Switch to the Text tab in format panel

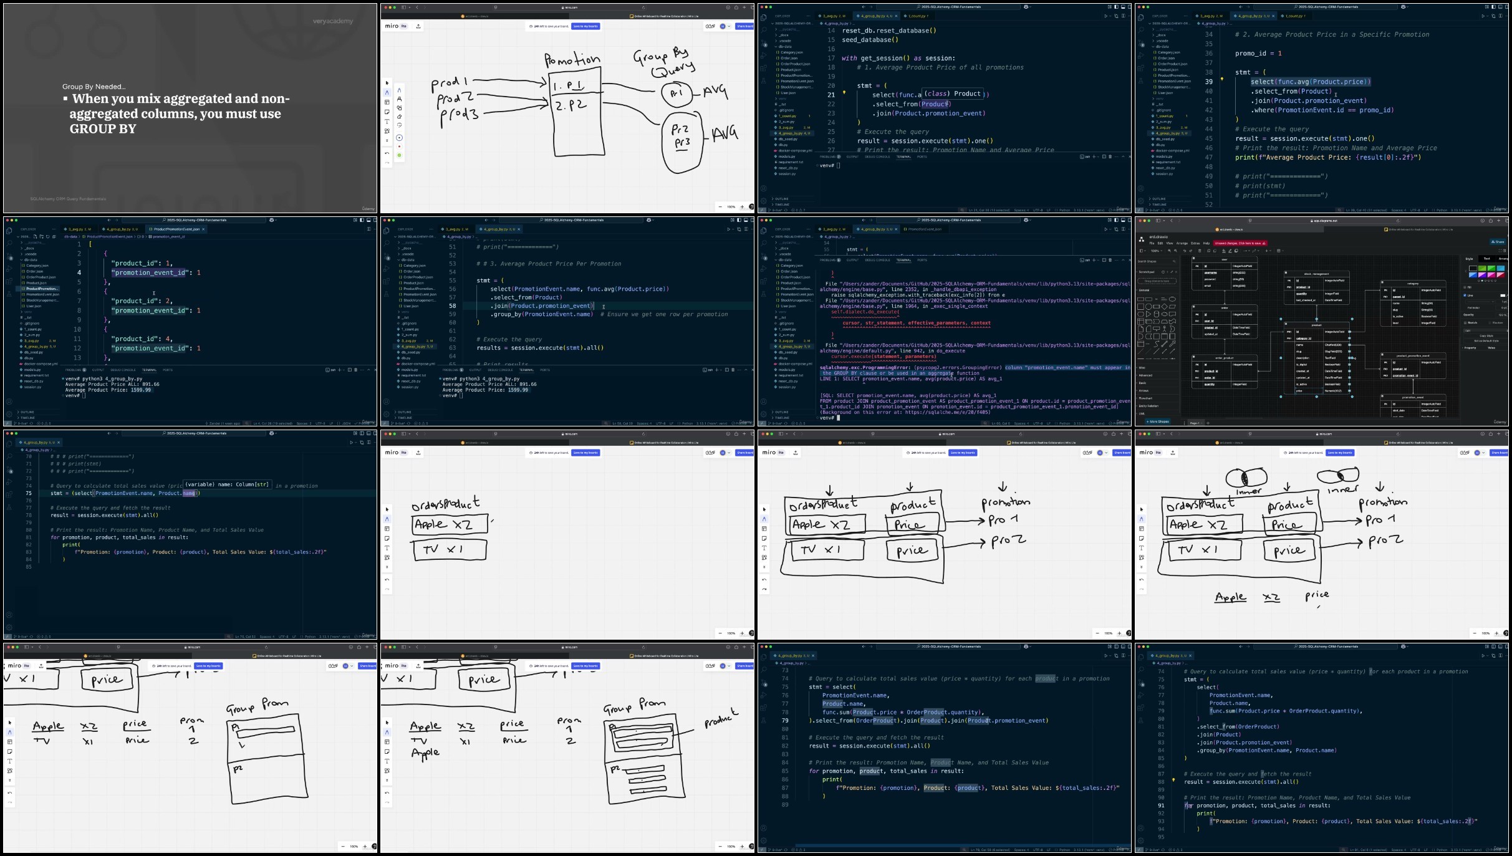pyautogui.click(x=1487, y=259)
